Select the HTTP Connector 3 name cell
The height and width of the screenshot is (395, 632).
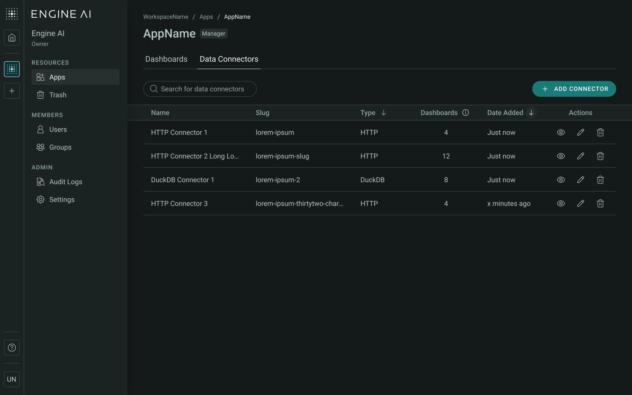point(179,204)
